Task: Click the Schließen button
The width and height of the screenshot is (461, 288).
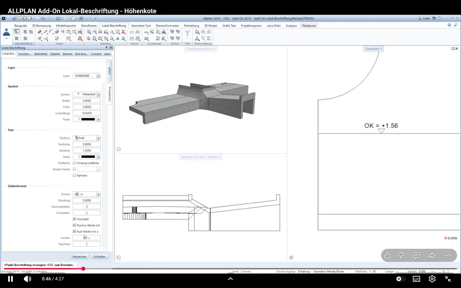Action: coord(100,257)
